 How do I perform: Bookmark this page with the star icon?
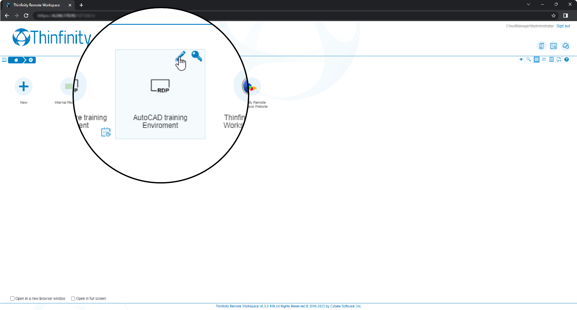click(553, 16)
